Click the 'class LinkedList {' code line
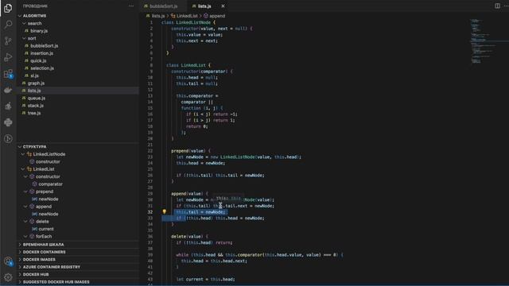Viewport: 509px width, 286px height. click(188, 65)
